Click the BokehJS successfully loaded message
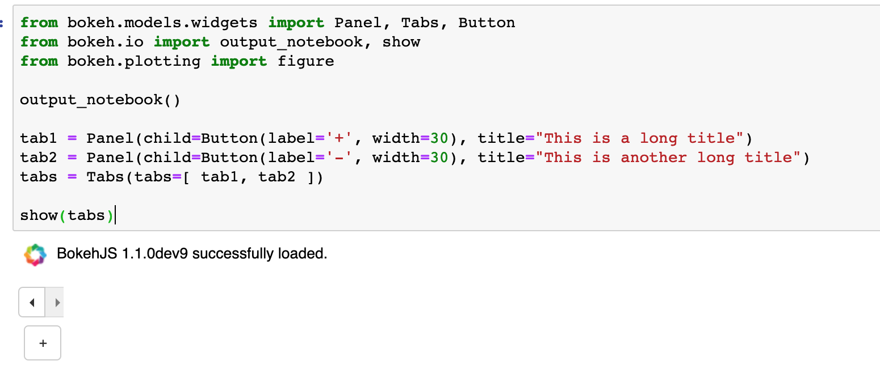Viewport: 880px width, 382px height. tap(191, 253)
